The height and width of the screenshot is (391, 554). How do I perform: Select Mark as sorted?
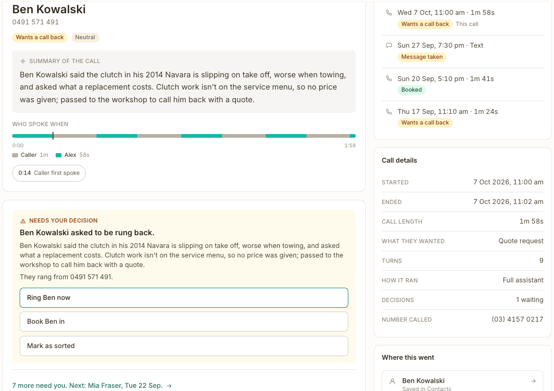tap(184, 346)
